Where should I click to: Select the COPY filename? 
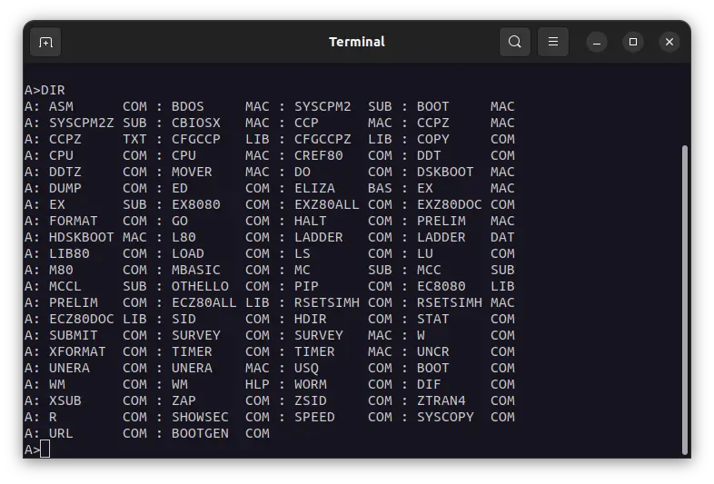[x=433, y=139]
